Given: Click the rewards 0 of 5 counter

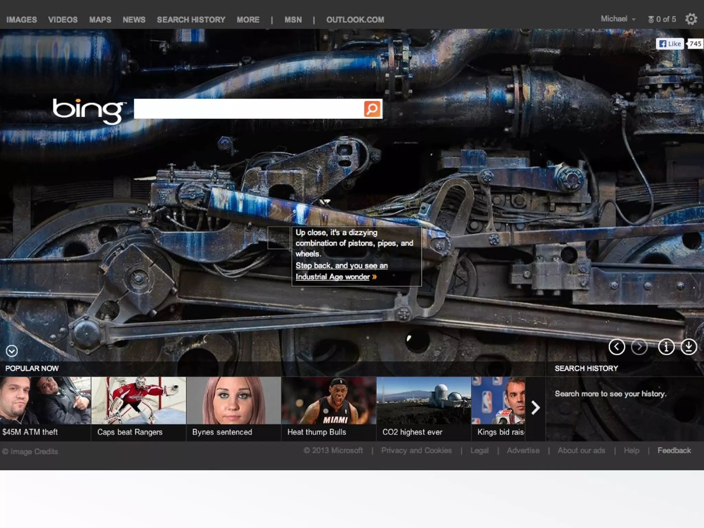Looking at the screenshot, I should (662, 19).
